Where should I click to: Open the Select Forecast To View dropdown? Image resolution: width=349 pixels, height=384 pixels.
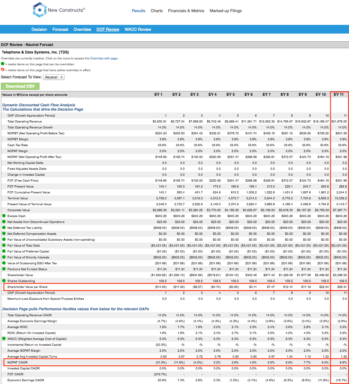click(x=54, y=77)
